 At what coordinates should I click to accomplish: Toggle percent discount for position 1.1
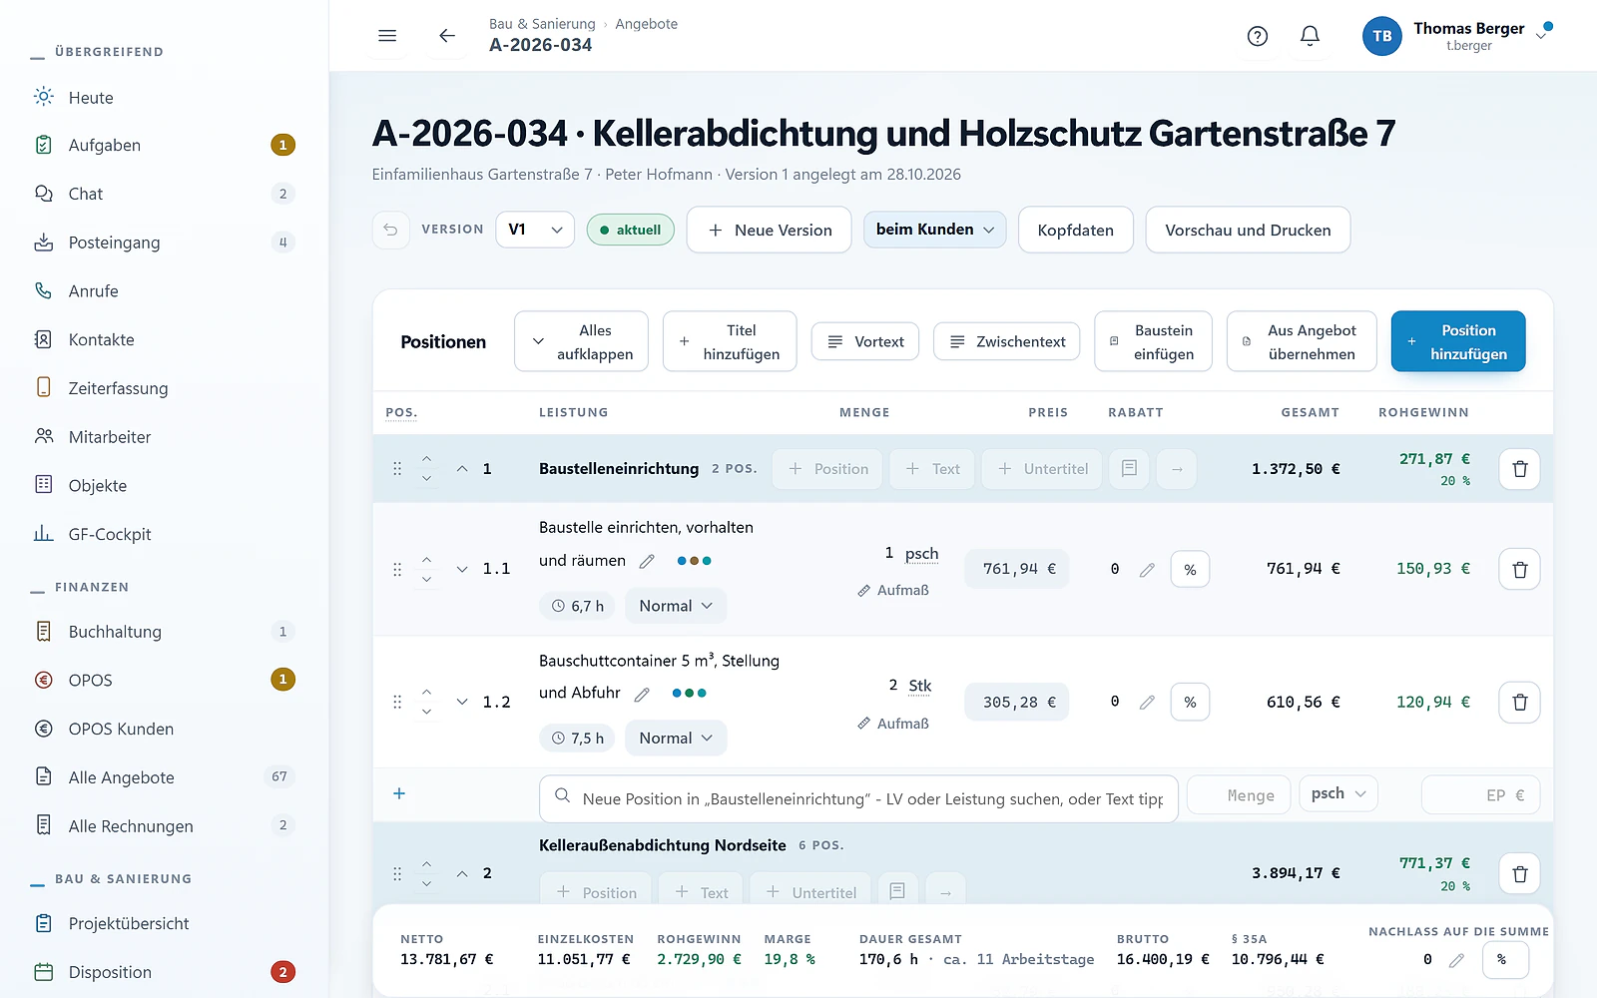coord(1190,570)
